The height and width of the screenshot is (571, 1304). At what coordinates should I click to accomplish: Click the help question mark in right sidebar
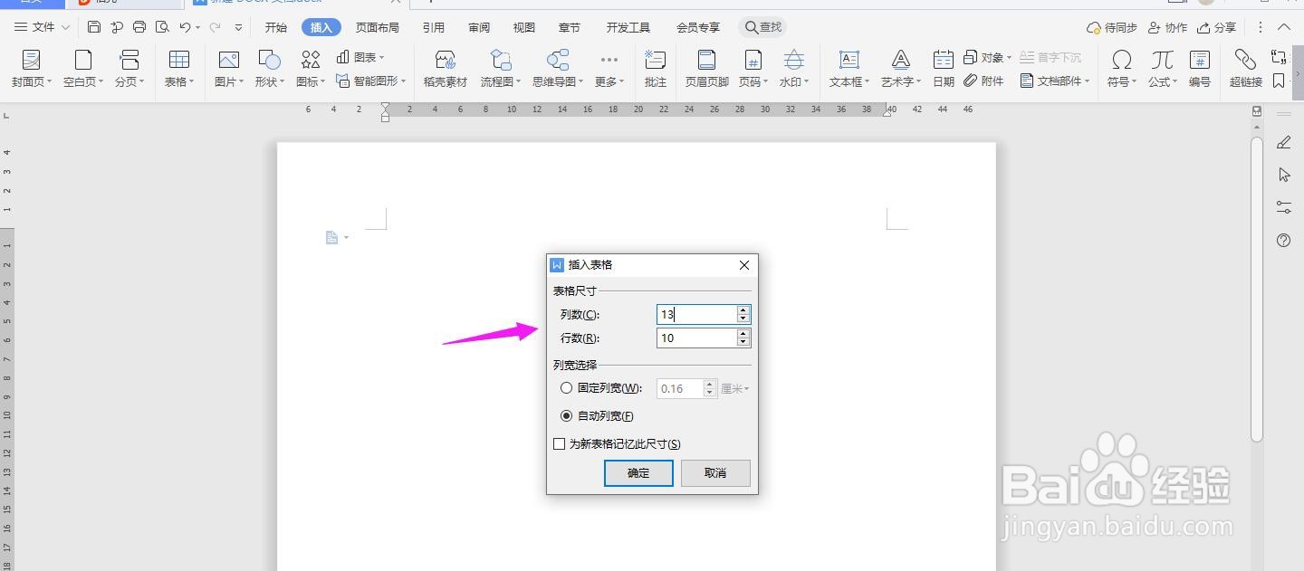coord(1283,241)
